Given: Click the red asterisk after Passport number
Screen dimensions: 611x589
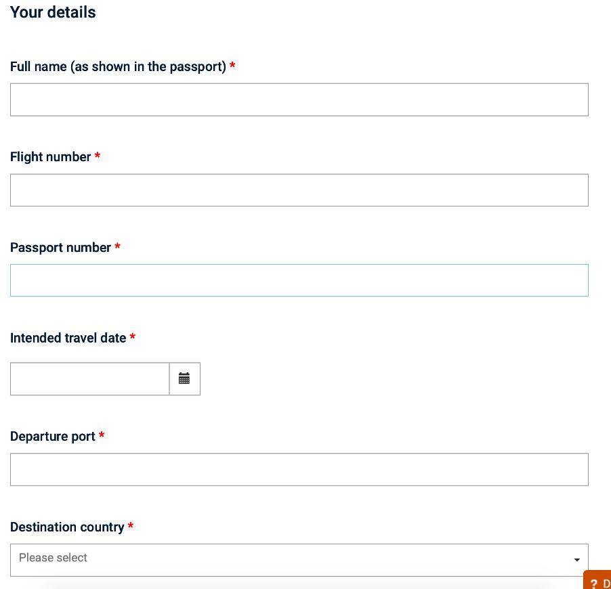Looking at the screenshot, I should click(x=117, y=247).
